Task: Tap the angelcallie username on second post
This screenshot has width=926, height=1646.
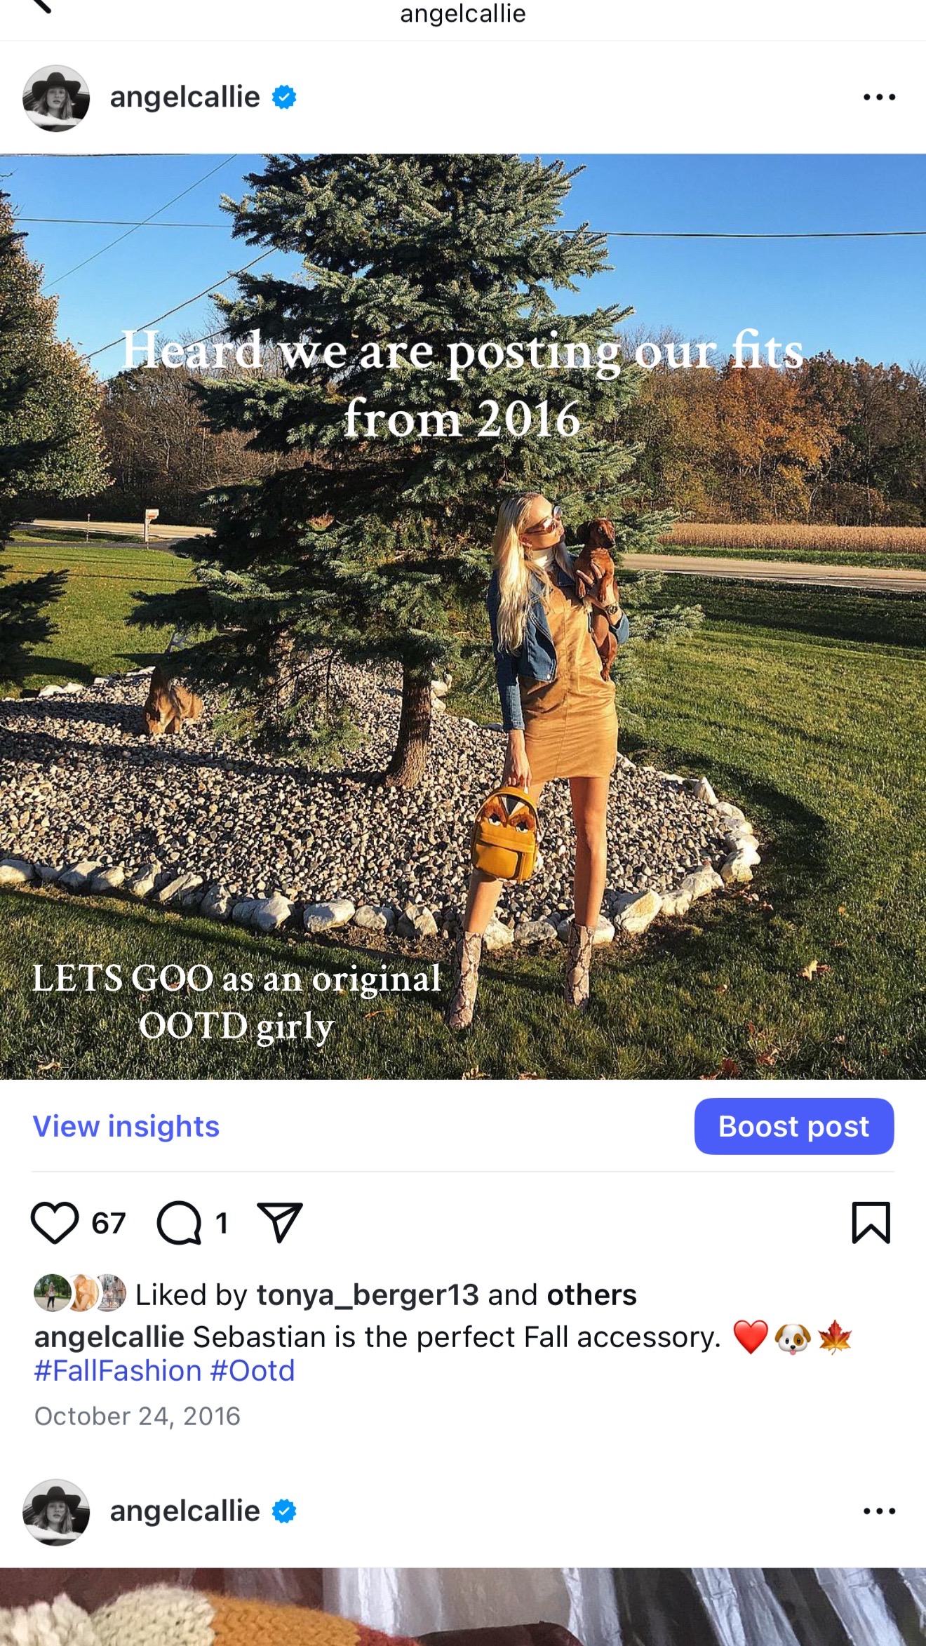Action: point(185,1511)
